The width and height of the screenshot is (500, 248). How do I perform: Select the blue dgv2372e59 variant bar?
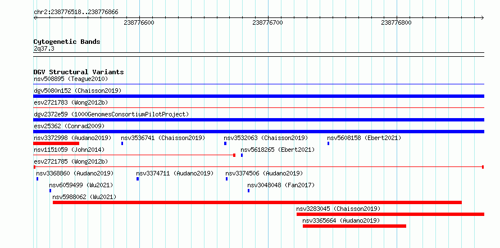click(258, 120)
